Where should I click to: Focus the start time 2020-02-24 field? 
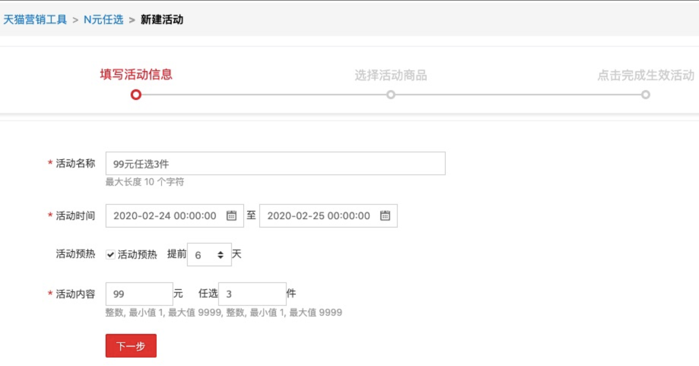click(175, 216)
